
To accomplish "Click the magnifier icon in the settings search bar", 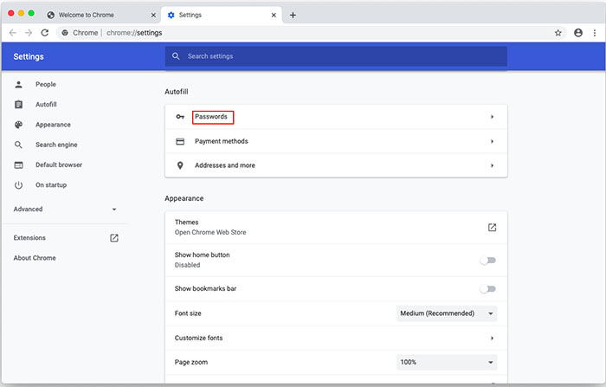I will [176, 56].
